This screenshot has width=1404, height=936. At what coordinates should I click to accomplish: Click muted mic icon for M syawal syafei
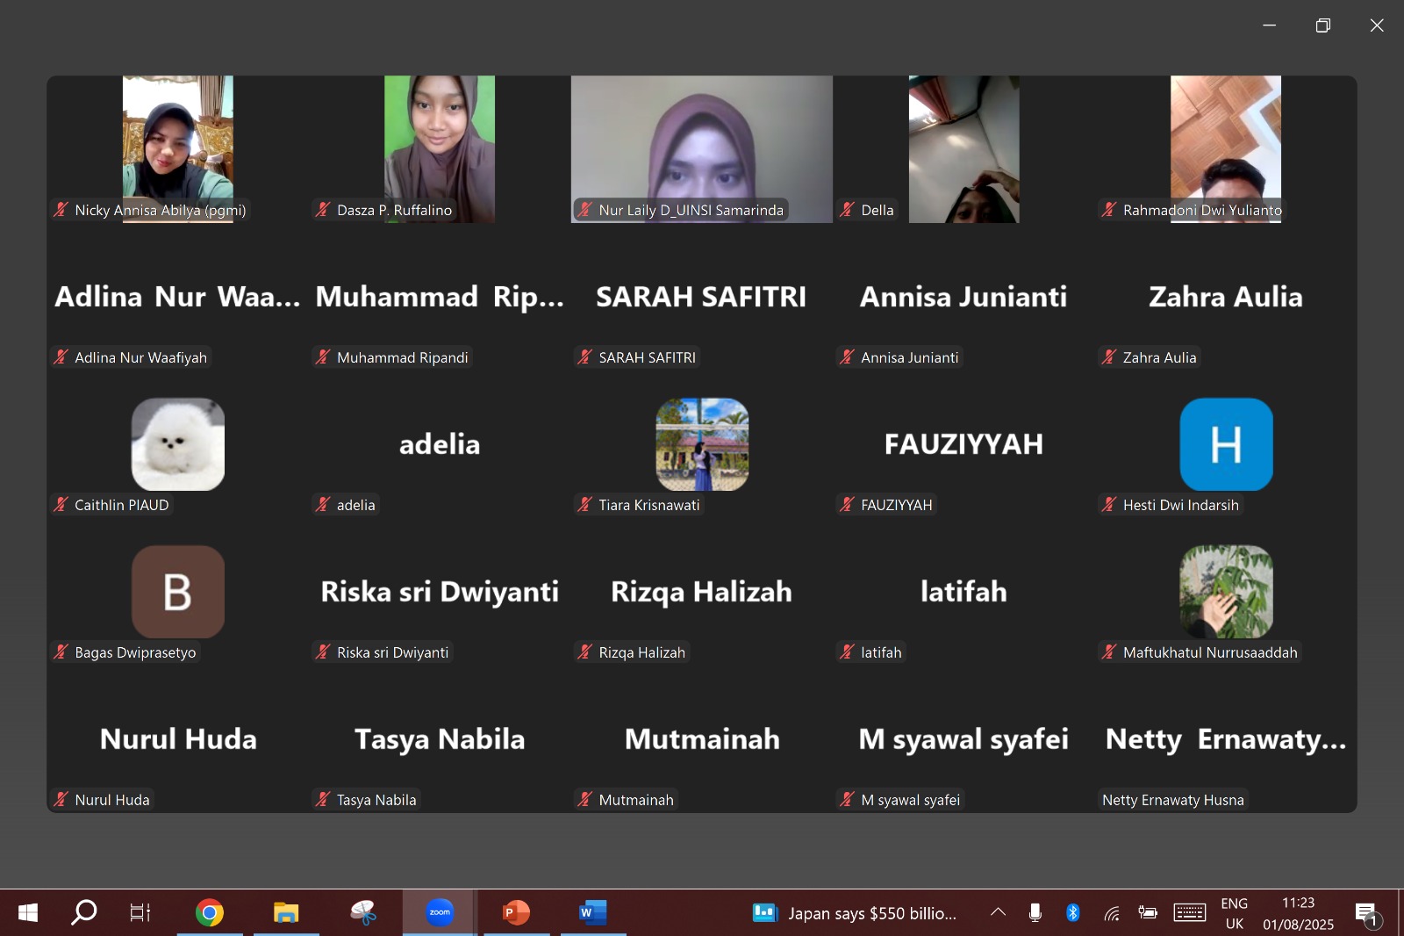click(x=848, y=799)
